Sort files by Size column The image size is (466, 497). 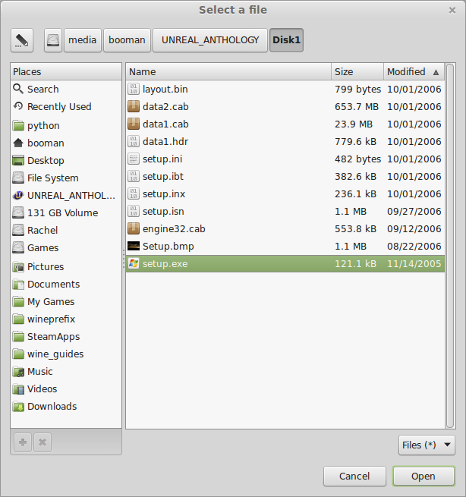pos(357,71)
